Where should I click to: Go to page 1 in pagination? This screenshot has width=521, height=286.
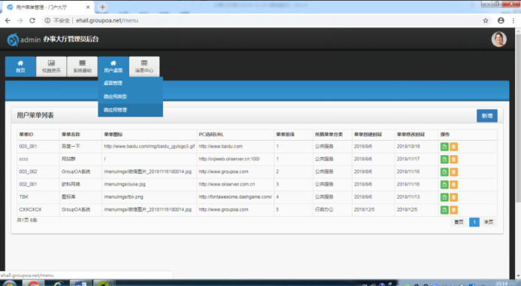click(x=474, y=222)
